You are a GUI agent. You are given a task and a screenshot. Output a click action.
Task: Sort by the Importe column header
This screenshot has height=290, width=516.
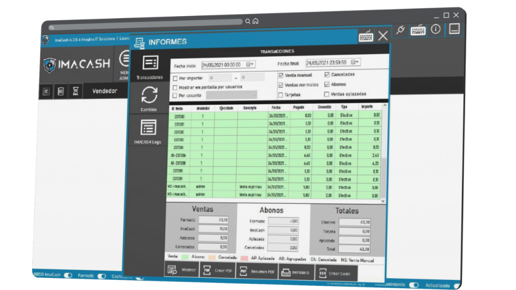367,107
